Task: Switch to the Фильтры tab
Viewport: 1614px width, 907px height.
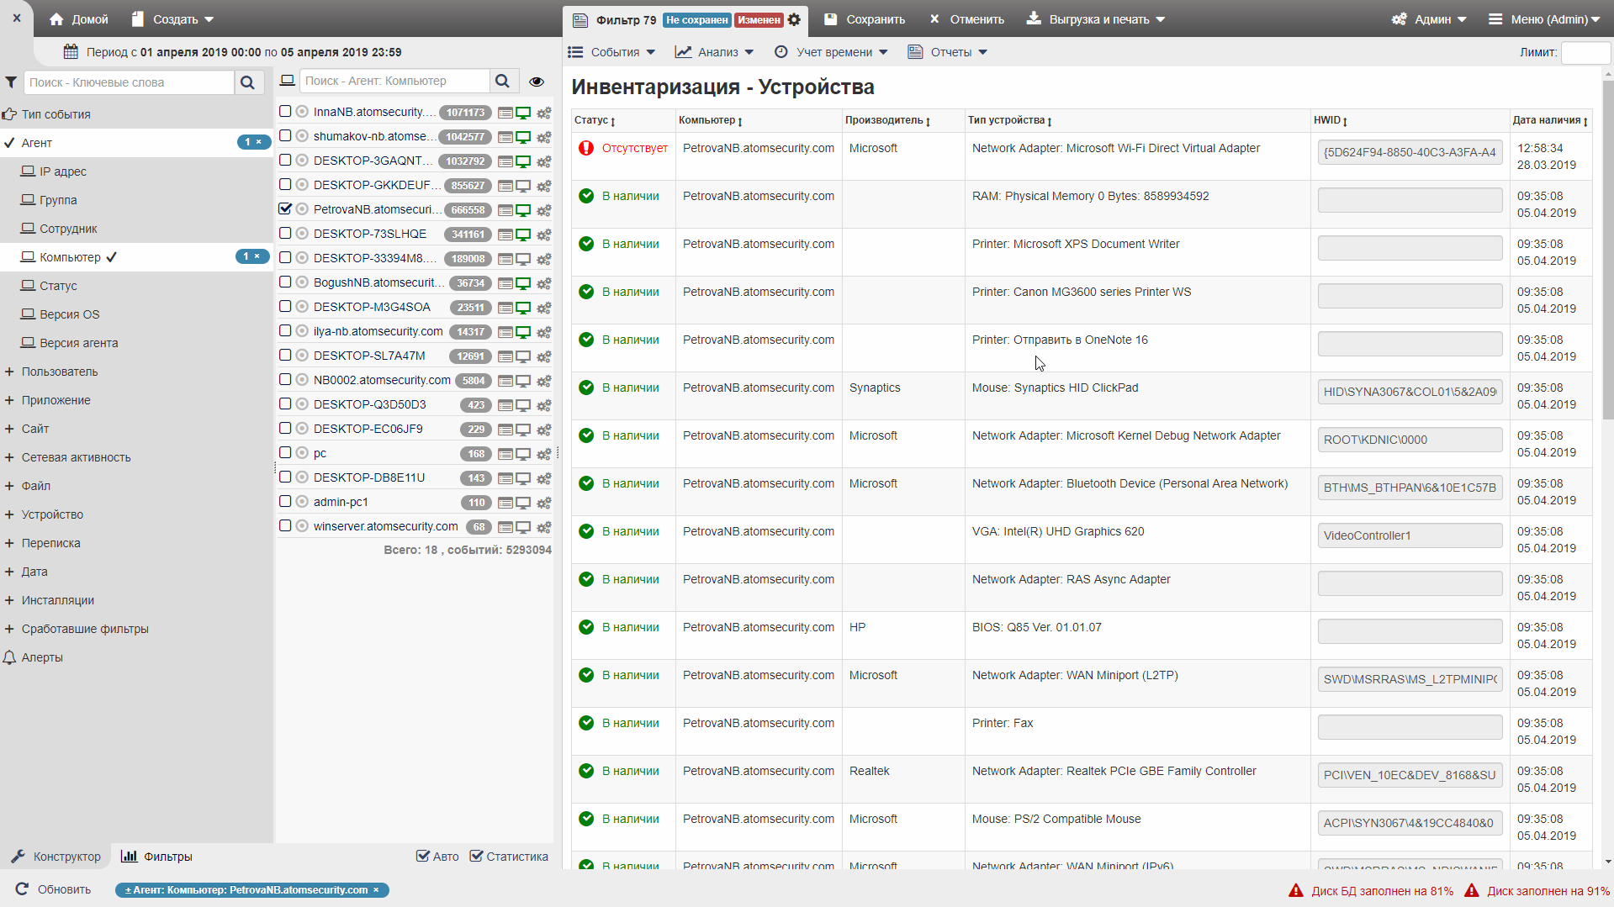Action: tap(156, 857)
